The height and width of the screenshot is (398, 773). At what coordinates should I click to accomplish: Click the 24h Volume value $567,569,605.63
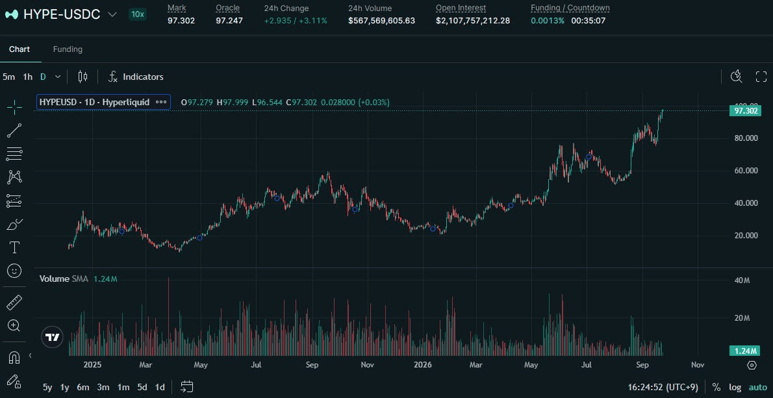[x=381, y=21]
